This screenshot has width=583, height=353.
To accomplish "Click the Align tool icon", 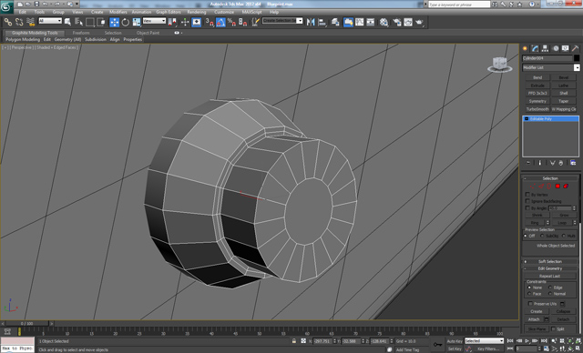I will tap(322, 22).
